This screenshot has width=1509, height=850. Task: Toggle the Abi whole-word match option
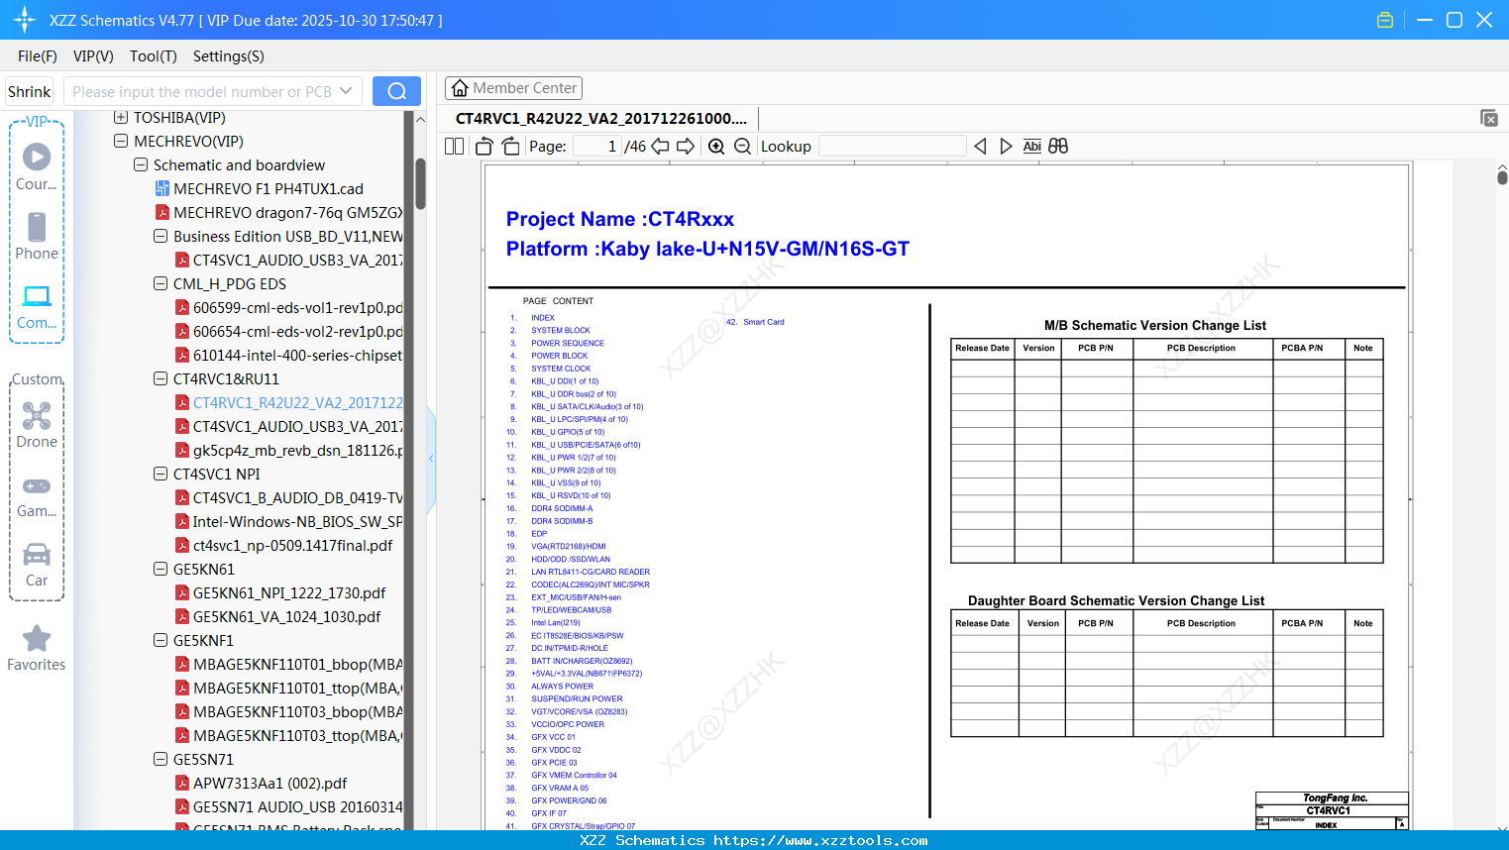(1032, 147)
